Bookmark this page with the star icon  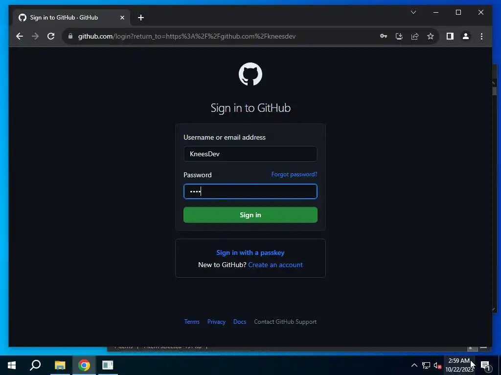[431, 36]
